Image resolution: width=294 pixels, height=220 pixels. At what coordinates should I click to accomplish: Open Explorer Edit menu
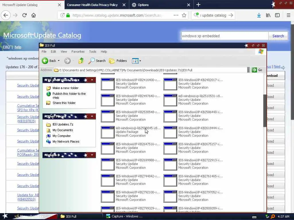pos(53,52)
